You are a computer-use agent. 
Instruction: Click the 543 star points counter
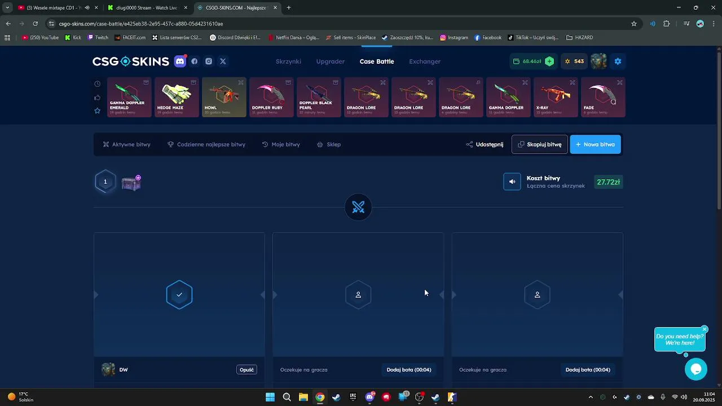point(575,61)
